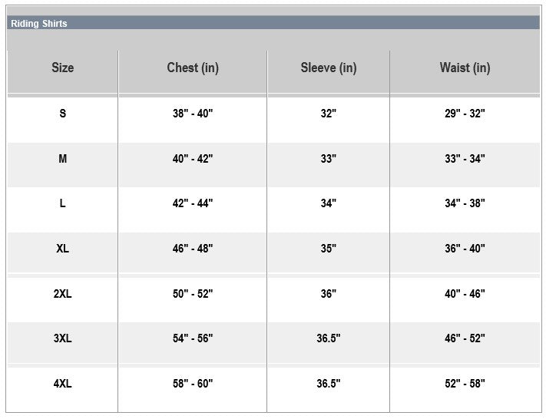546x419 pixels.
Task: Select waist value 52" - 58"
Action: 465,384
